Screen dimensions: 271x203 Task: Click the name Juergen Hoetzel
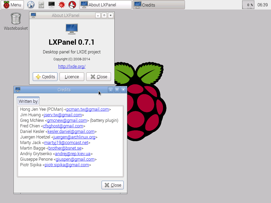tap(35, 137)
